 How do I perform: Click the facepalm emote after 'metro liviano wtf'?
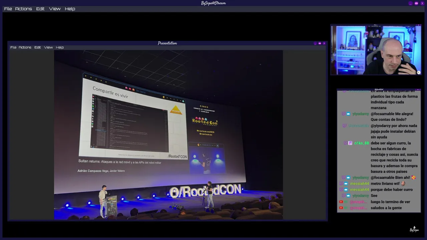(x=403, y=184)
